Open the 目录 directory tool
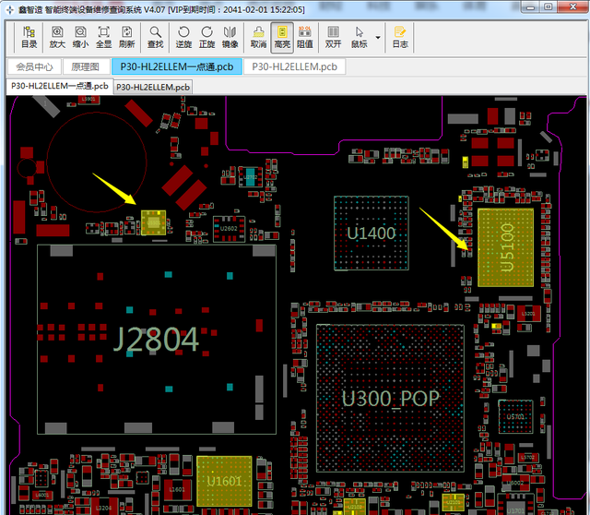This screenshot has height=515, width=590. click(x=29, y=37)
